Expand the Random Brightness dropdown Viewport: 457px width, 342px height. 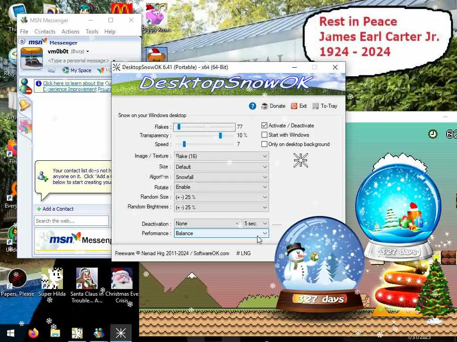[221, 208]
